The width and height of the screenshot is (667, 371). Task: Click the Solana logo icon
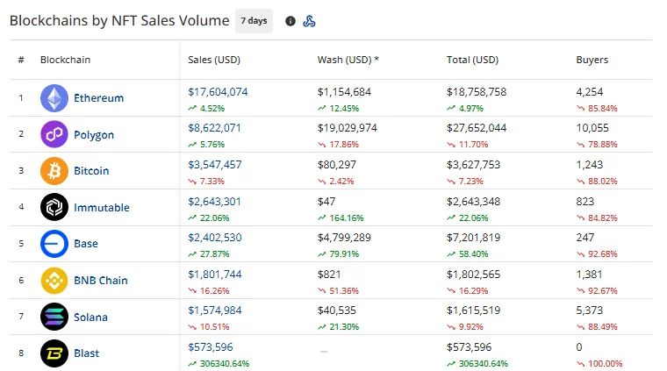(54, 317)
